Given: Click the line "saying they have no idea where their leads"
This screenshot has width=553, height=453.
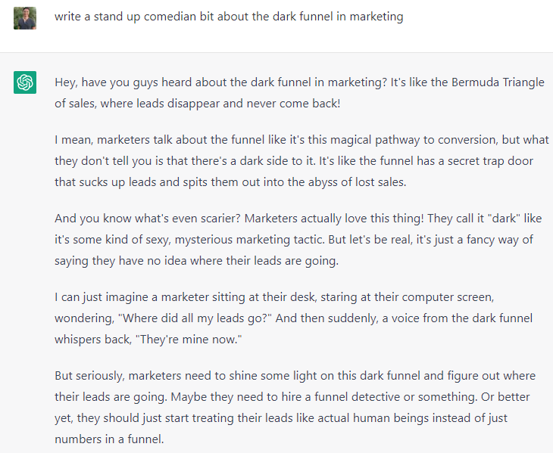Looking at the screenshot, I should click(x=196, y=261).
